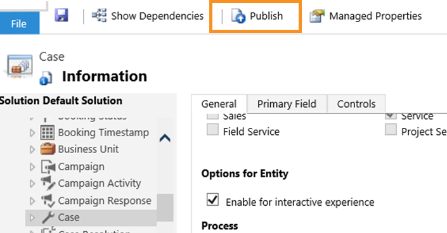The width and height of the screenshot is (447, 233).
Task: Select Business Unit in the tree
Action: tap(88, 149)
